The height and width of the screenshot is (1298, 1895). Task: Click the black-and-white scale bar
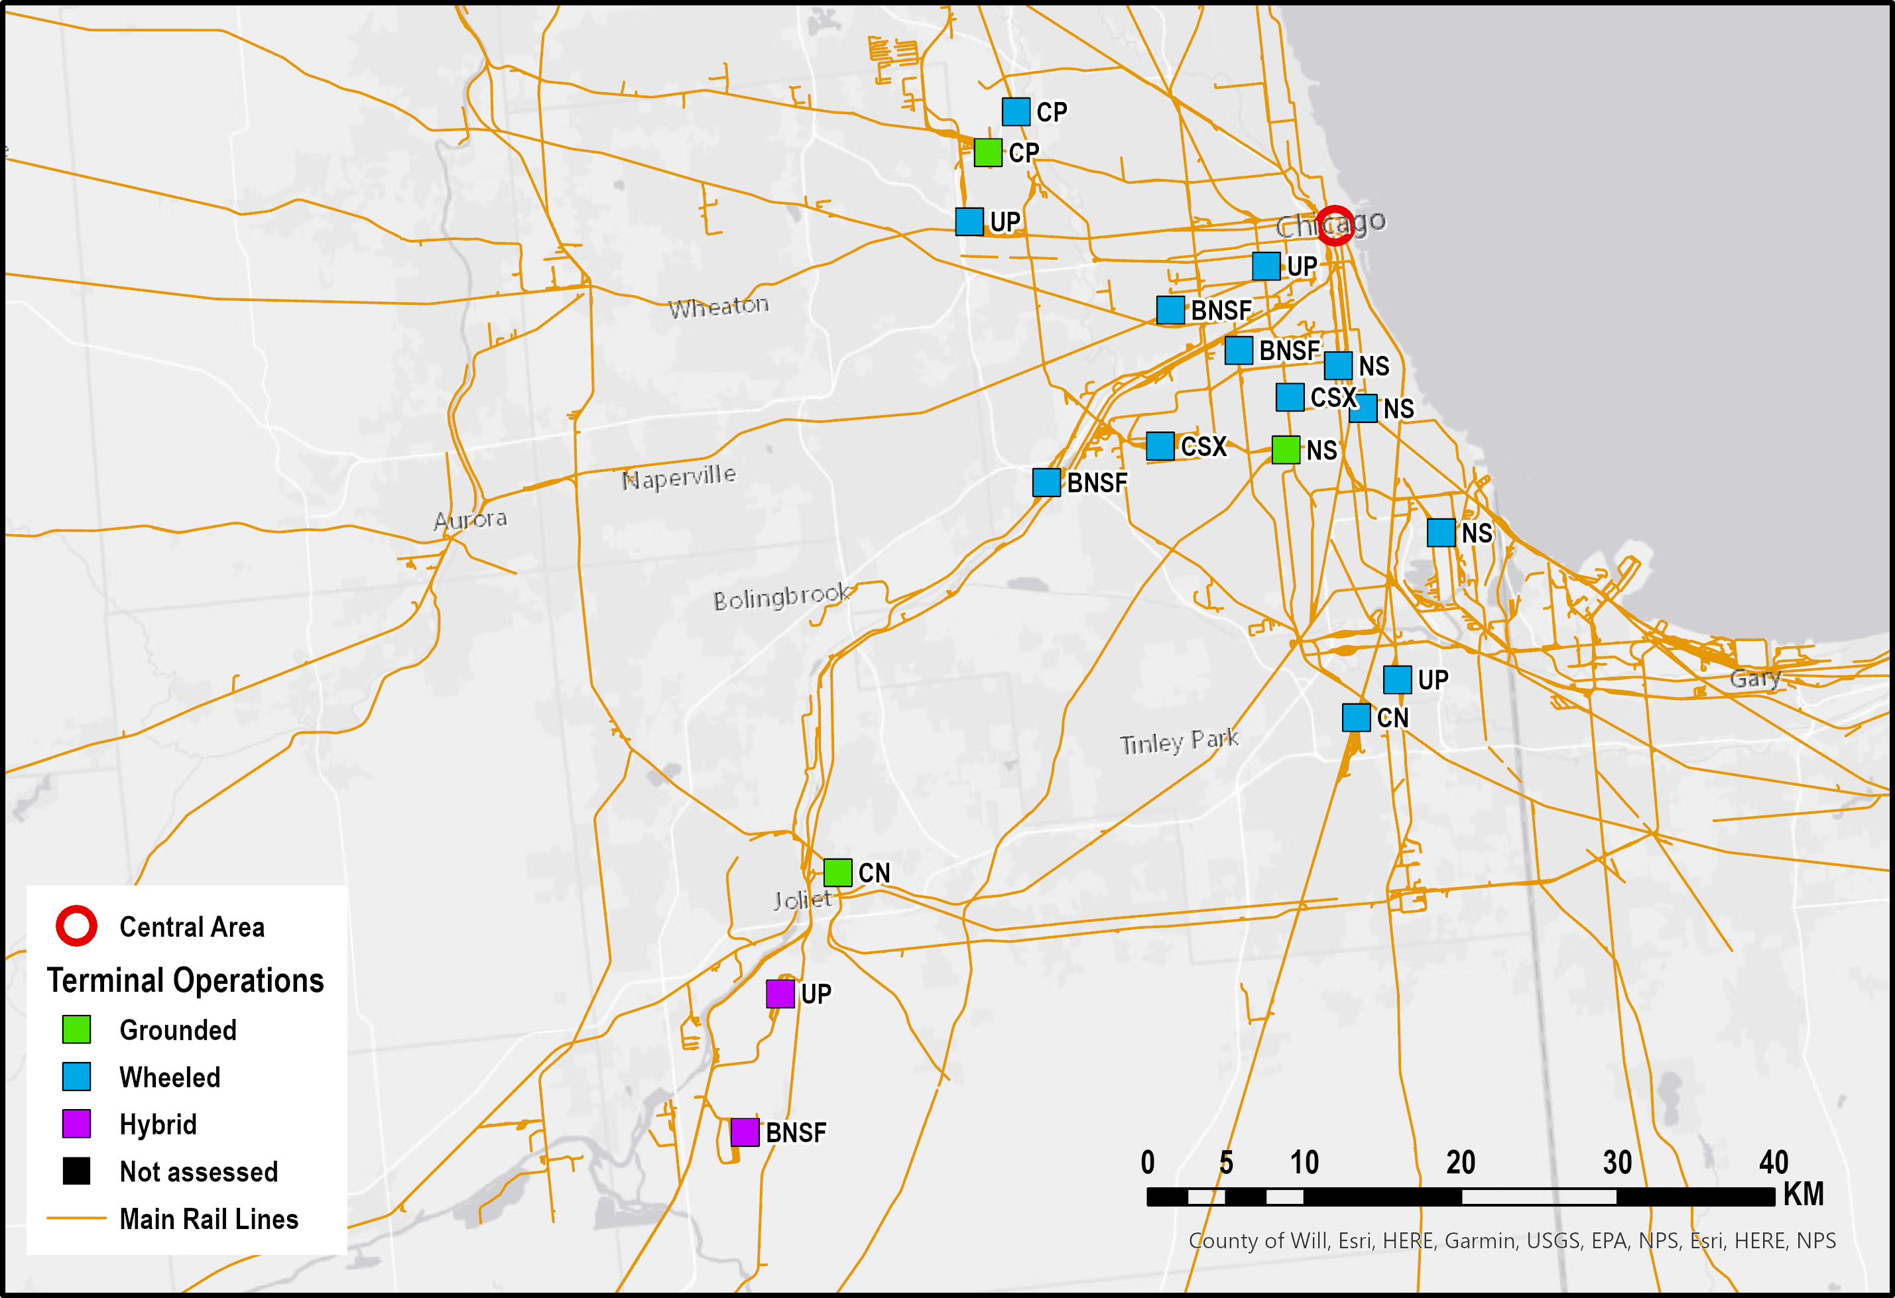pyautogui.click(x=1461, y=1197)
